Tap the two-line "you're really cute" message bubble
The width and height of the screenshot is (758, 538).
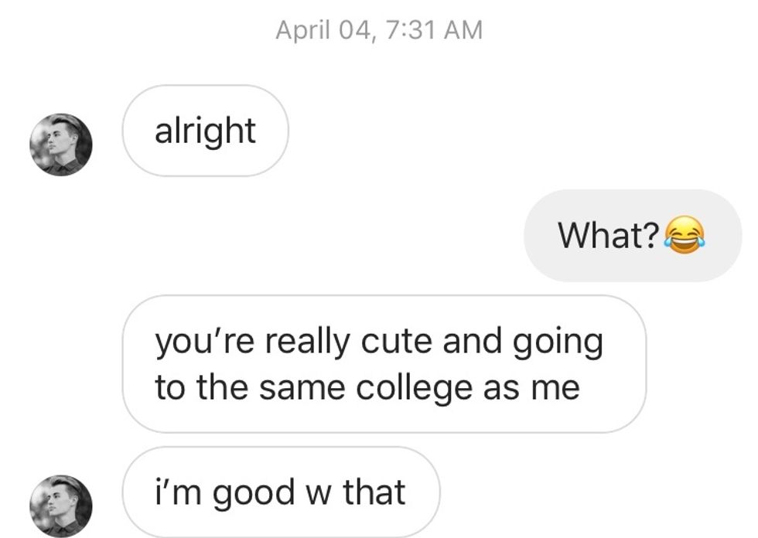point(384,363)
